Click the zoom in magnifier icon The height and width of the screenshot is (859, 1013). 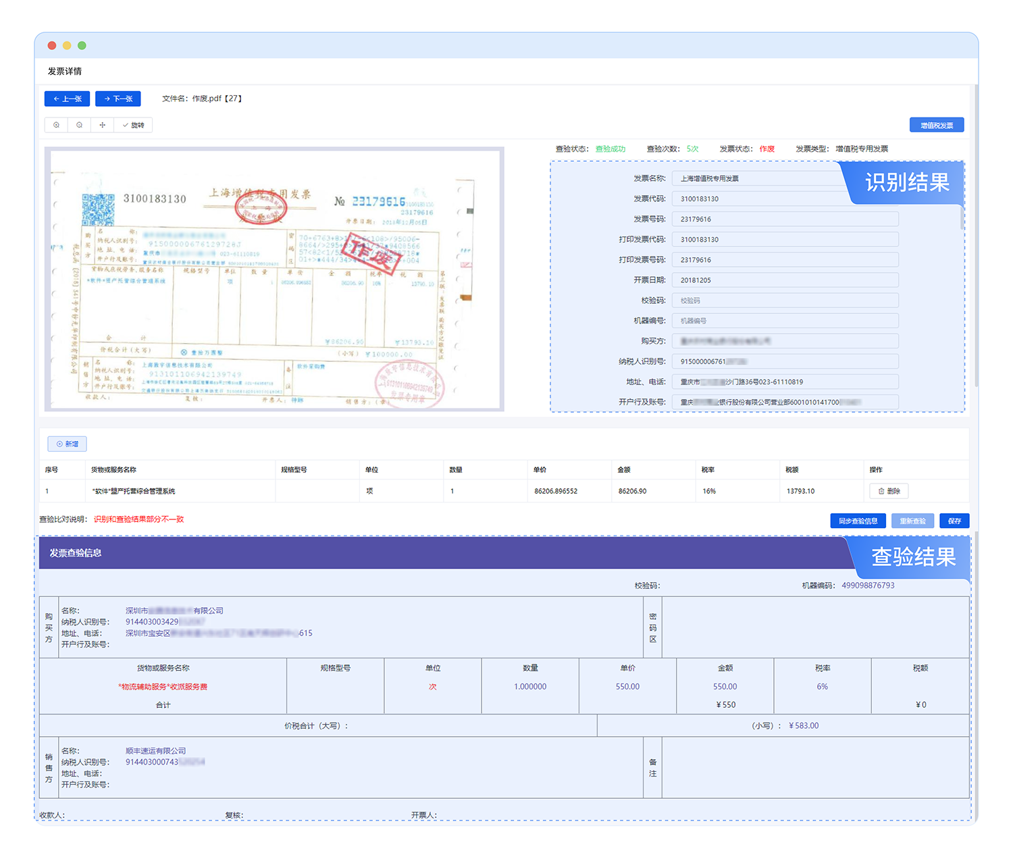point(56,125)
